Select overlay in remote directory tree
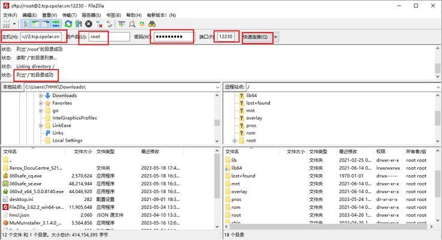Viewport: 442px width, 240px height. [x=254, y=118]
